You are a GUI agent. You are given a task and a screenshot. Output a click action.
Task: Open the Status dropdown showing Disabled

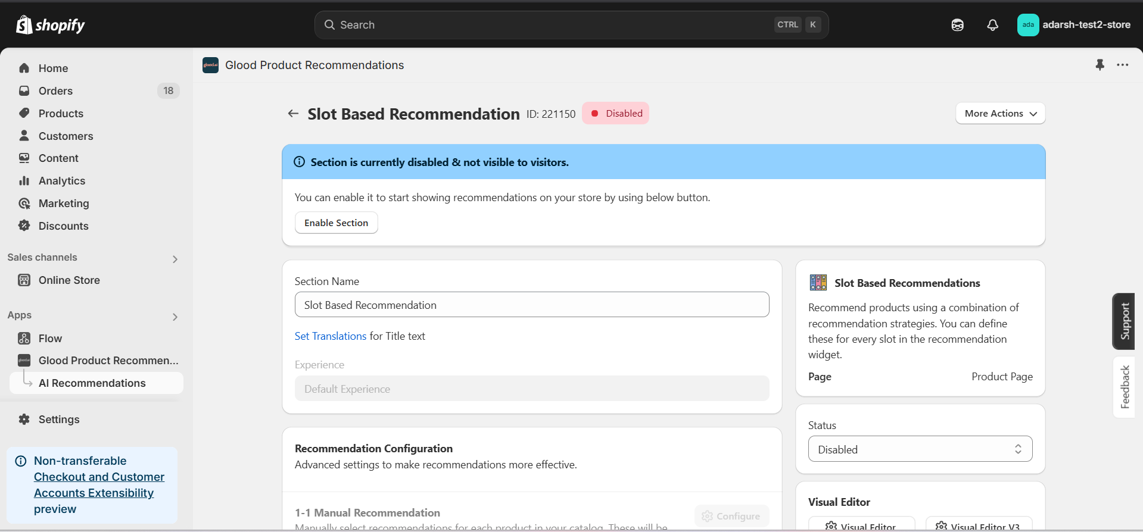click(x=920, y=449)
